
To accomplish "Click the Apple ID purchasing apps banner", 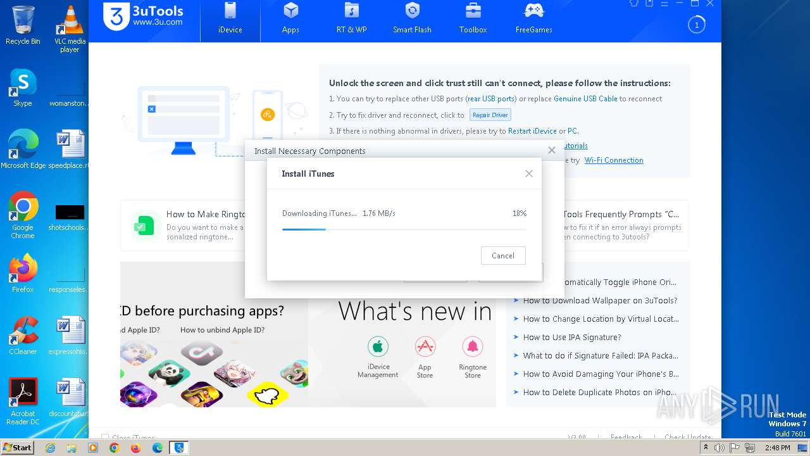I will (214, 334).
